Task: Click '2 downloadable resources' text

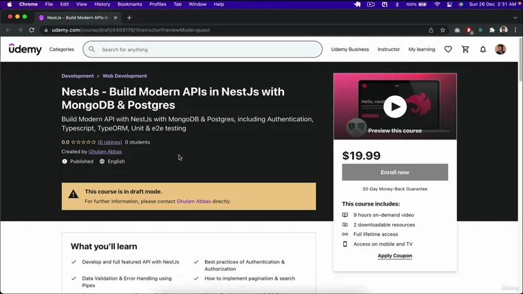Action: (384, 225)
